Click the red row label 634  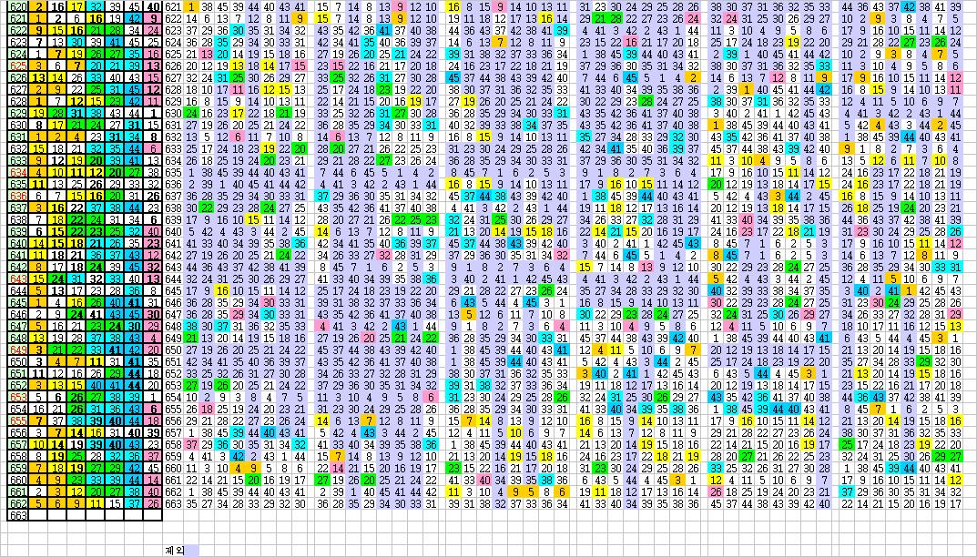[x=17, y=171]
